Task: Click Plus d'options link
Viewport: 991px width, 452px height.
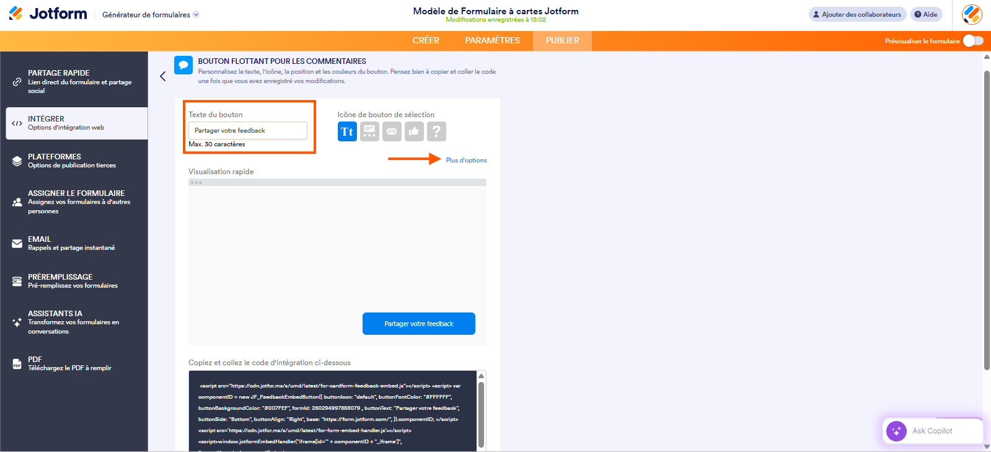Action: 466,160
